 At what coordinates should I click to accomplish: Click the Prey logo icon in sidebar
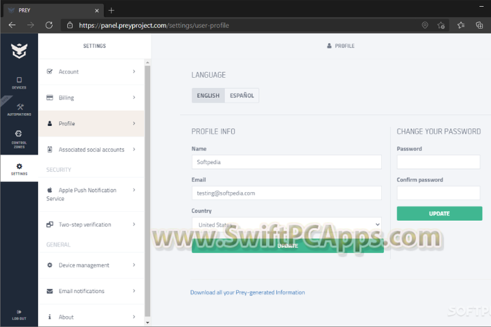point(19,50)
